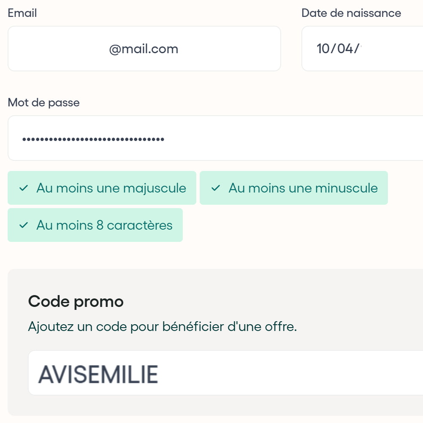Click the "Email" field label
423x423 pixels.
[x=22, y=13]
